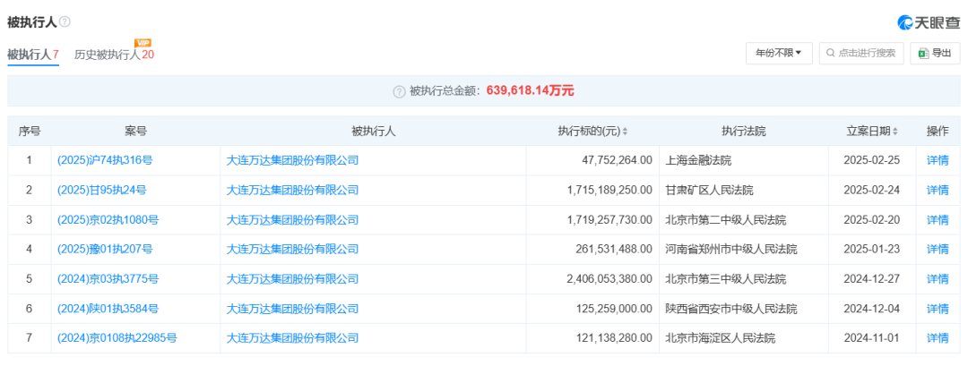The width and height of the screenshot is (968, 366).
Task: Click court name 陕西省西安市中级人民法院
Action: click(731, 308)
